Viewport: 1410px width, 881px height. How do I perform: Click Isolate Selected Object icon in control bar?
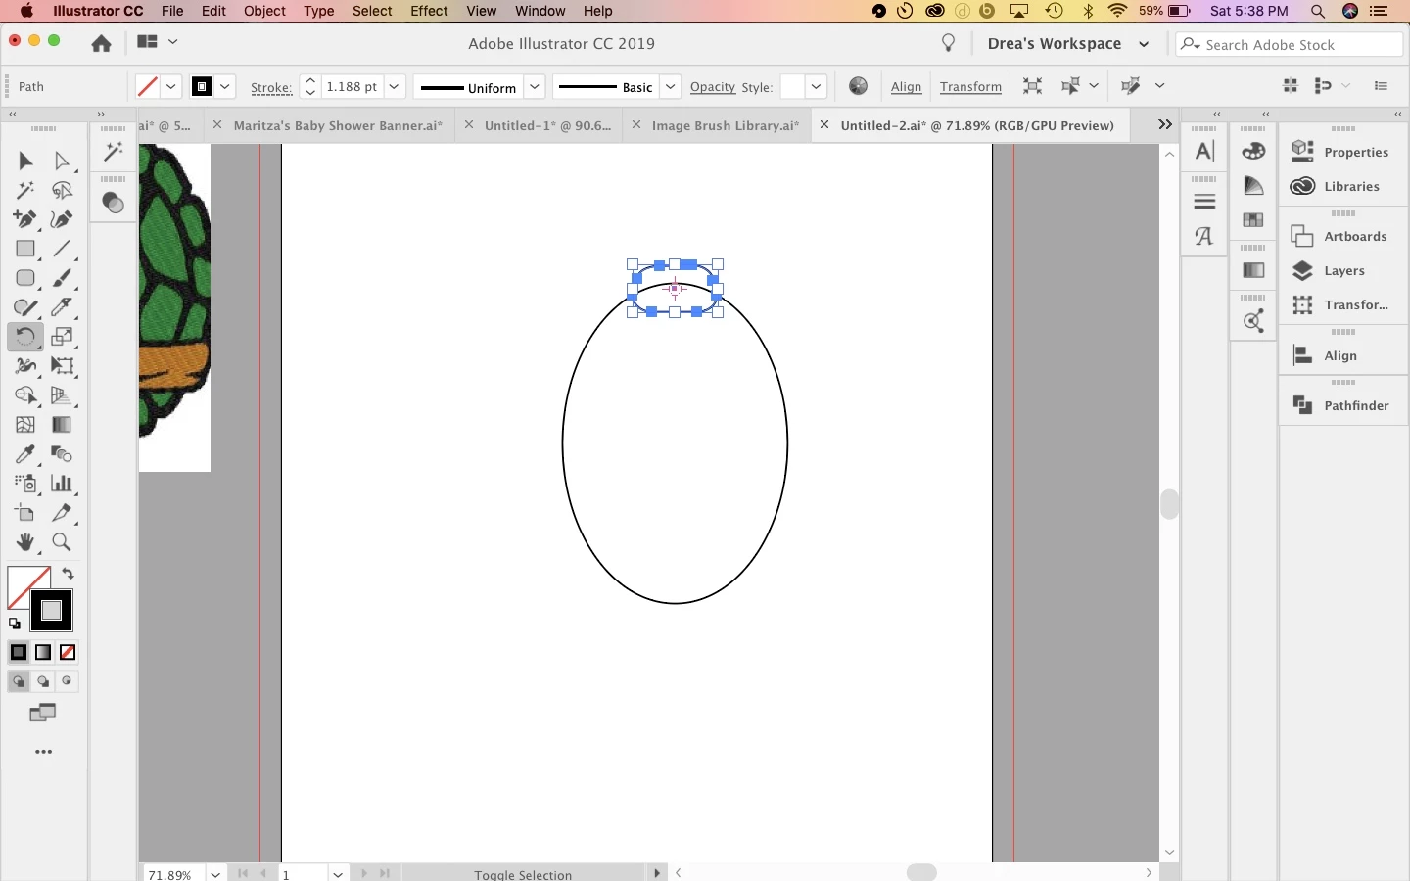[1033, 86]
